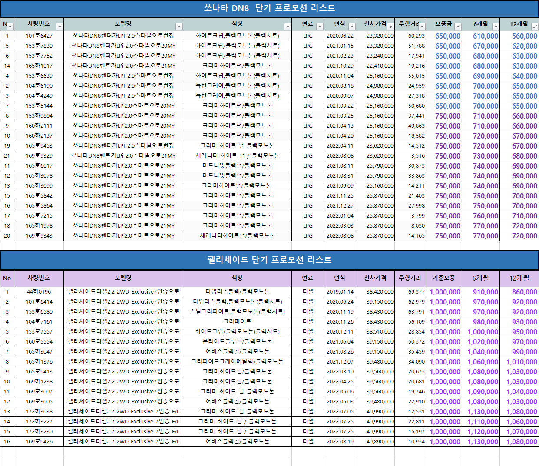Screen dimensions: 539x466
Task: Open the 보증금 filter dropdown in Sonata table
Action: [x=457, y=27]
